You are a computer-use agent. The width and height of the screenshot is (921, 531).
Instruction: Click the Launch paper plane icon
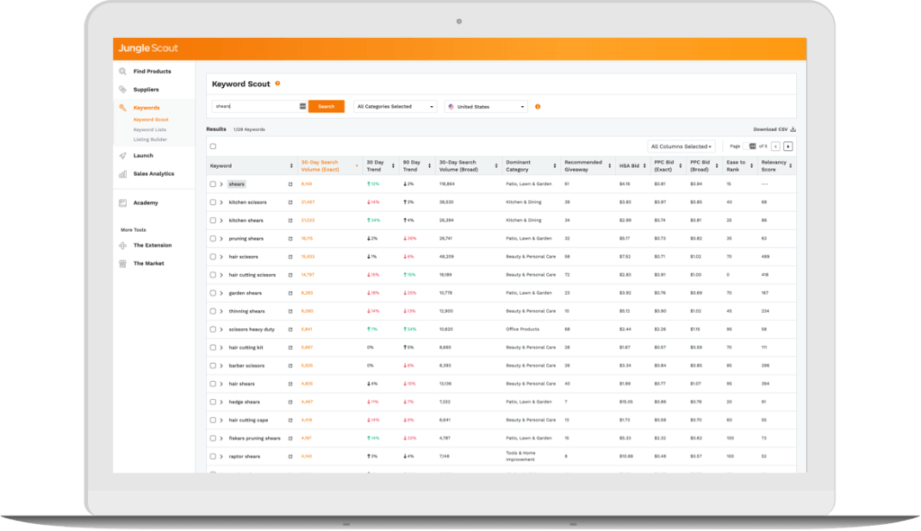click(x=122, y=156)
